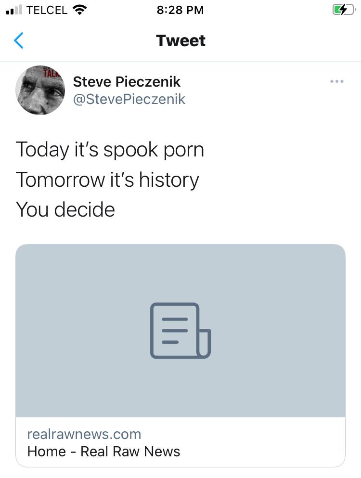Tap the Wi-Fi status icon
This screenshot has height=478, width=361.
(x=79, y=10)
